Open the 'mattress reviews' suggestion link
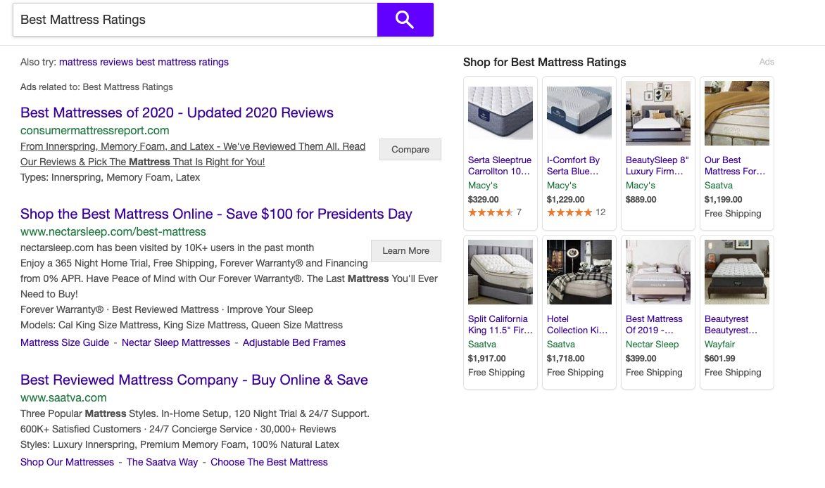Screen dimensions: 825x488 (x=96, y=62)
